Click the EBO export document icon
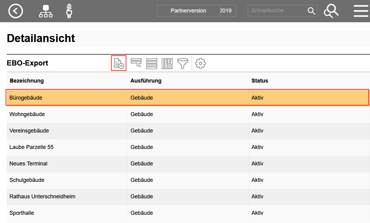This screenshot has width=370, height=223. pyautogui.click(x=119, y=63)
